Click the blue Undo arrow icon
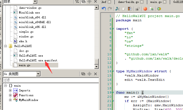This screenshot has height=110, width=183. tap(104, 9)
